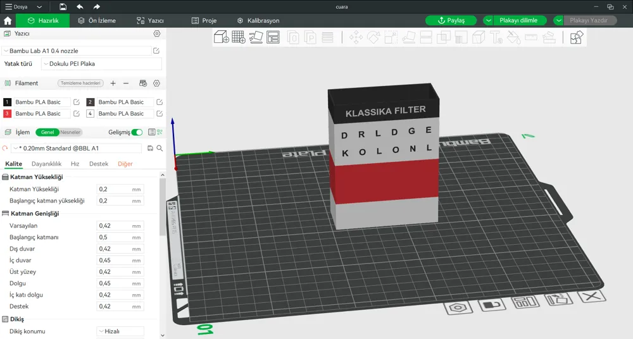Open printer settings gear beside Yazıcı
Viewport: 633px width, 339px height.
pyautogui.click(x=156, y=34)
